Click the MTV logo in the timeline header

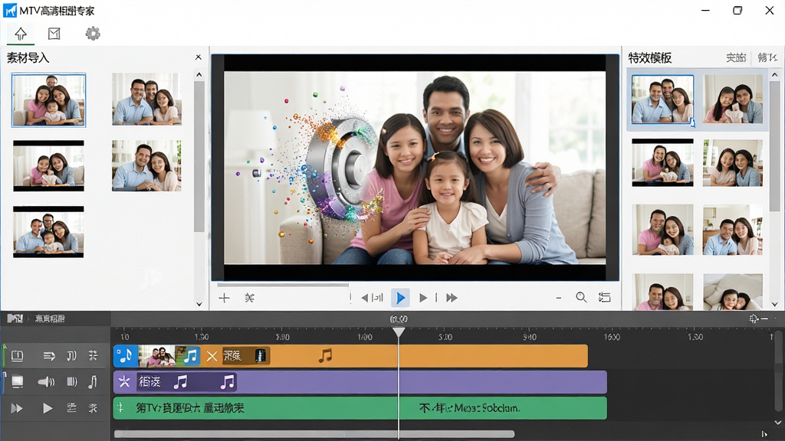(15, 318)
